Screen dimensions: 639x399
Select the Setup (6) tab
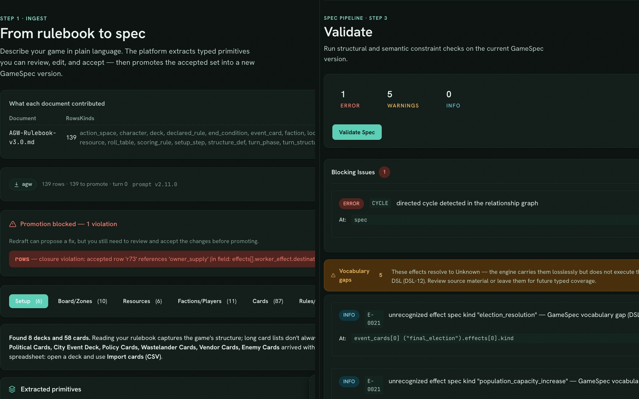29,301
